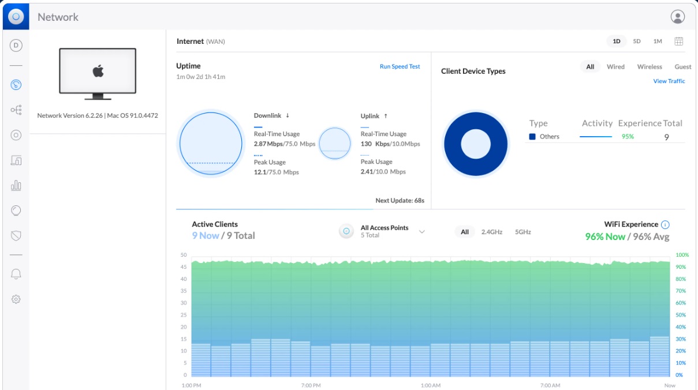Image resolution: width=698 pixels, height=390 pixels.
Task: Select the 5D time range
Action: [x=637, y=42]
